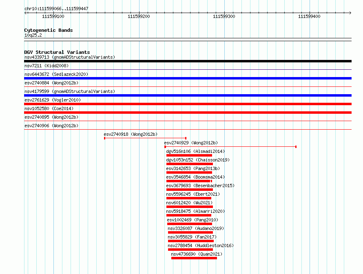
Task: Click the DGV Structural Variants track title
Action: coord(57,52)
